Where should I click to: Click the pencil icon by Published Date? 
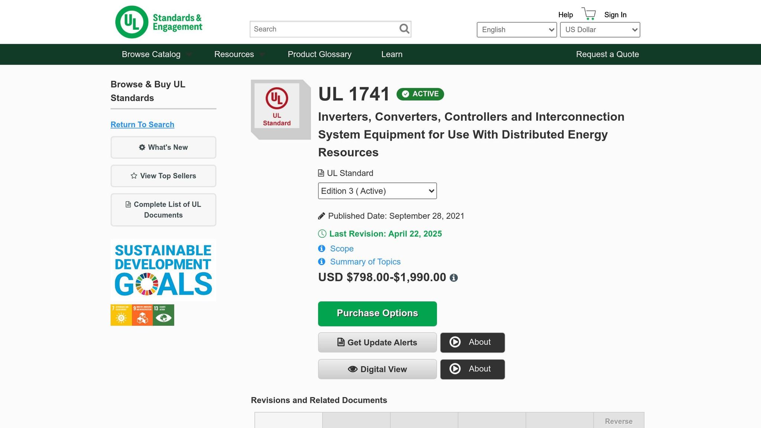tap(321, 216)
